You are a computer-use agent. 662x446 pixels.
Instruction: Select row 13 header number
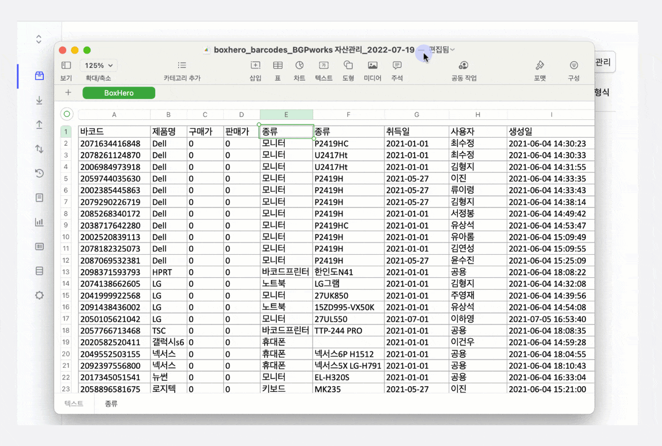[66, 272]
